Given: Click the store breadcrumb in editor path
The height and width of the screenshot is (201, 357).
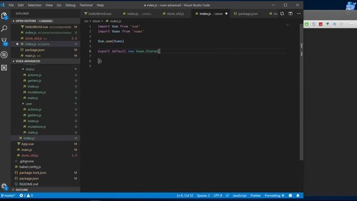Looking at the screenshot, I should (x=97, y=21).
